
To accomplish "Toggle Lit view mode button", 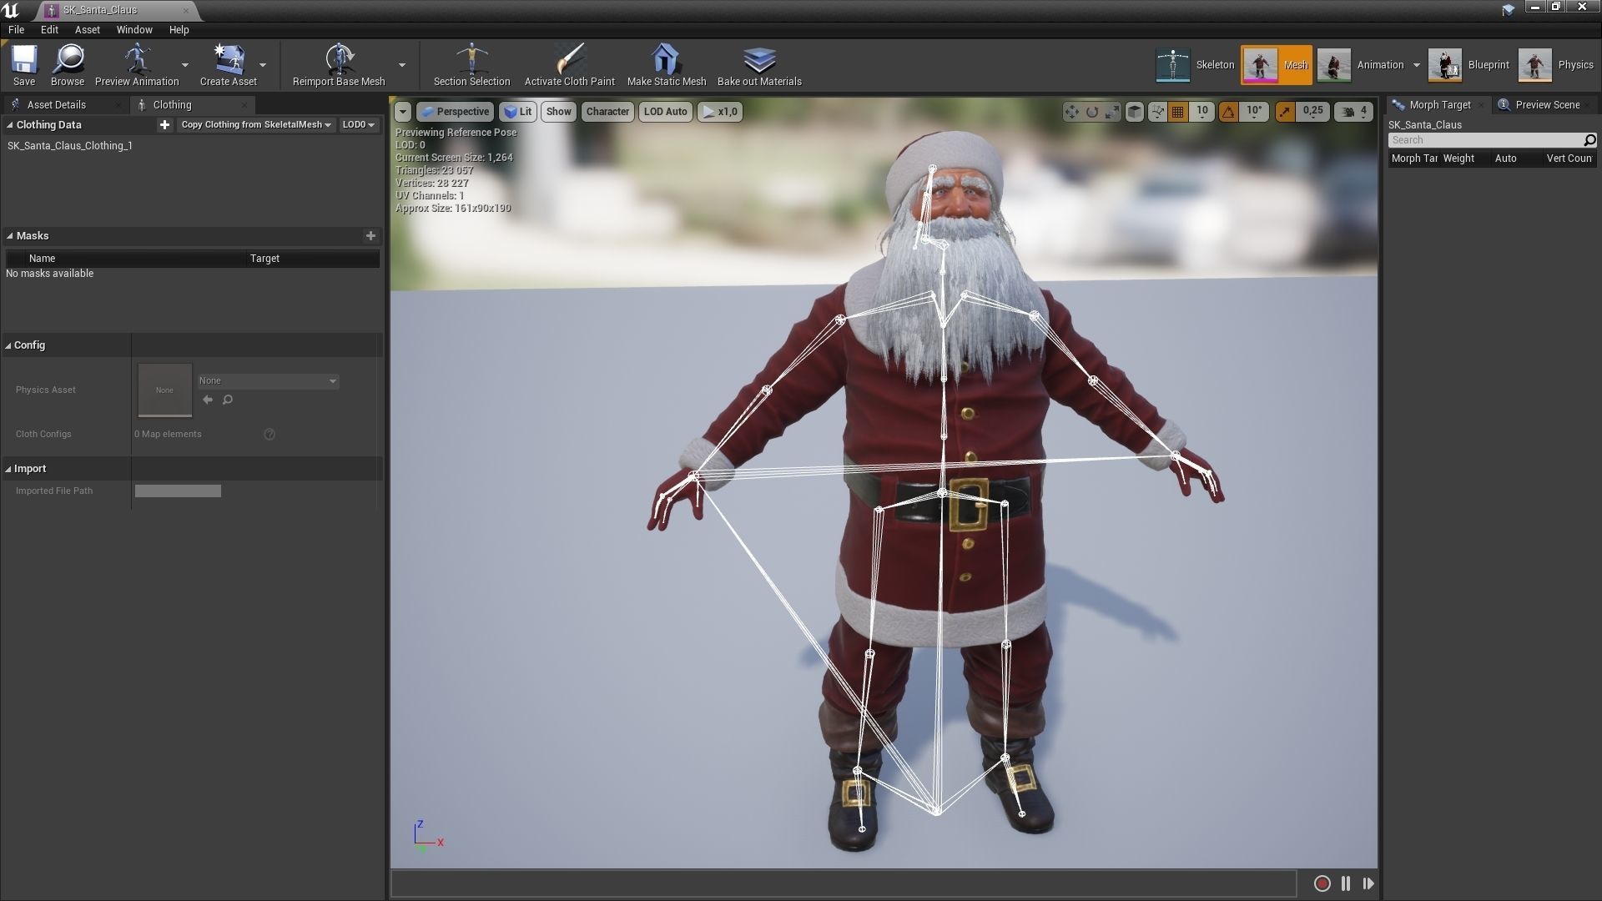I will (518, 112).
